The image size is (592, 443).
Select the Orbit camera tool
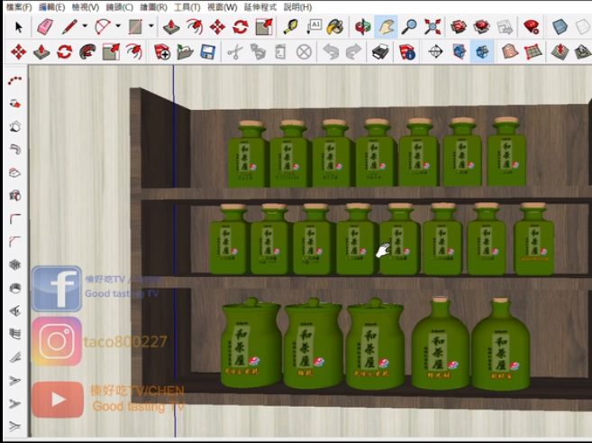363,27
